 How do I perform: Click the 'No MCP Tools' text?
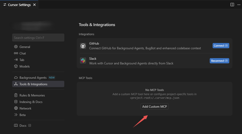pyautogui.click(x=155, y=90)
